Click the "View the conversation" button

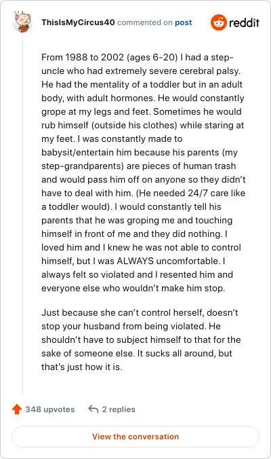click(x=135, y=437)
